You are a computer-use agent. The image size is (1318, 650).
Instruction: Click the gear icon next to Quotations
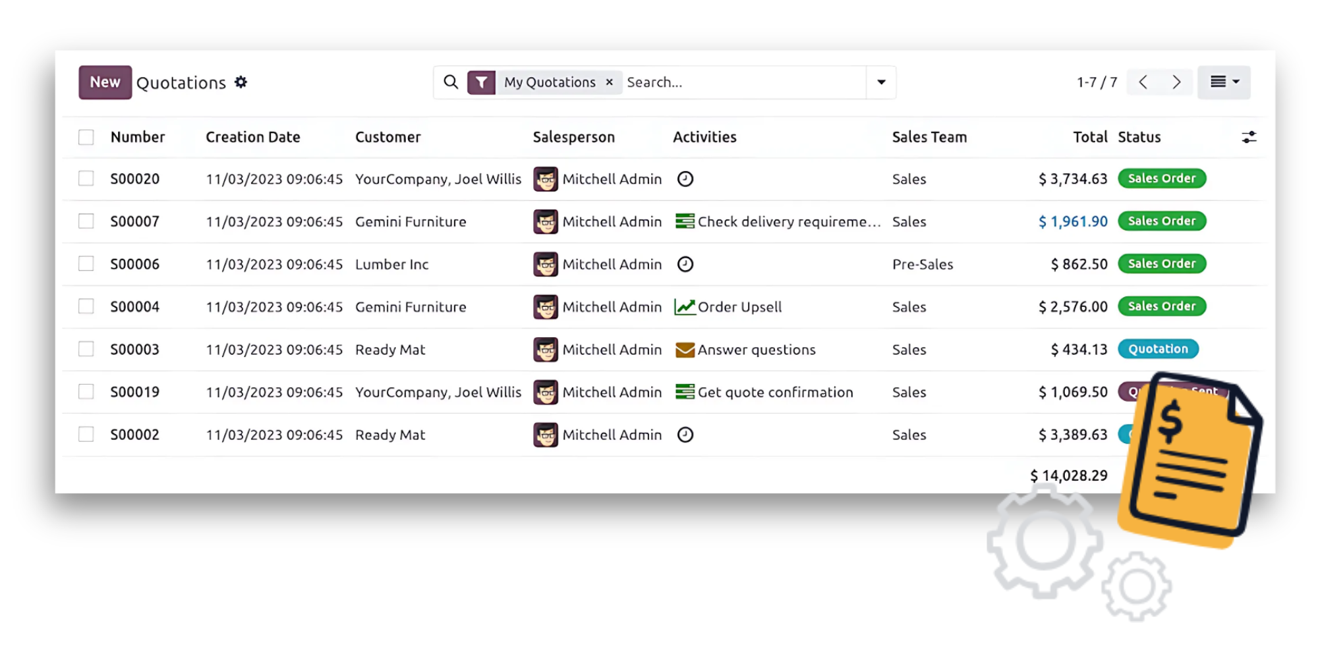[241, 82]
